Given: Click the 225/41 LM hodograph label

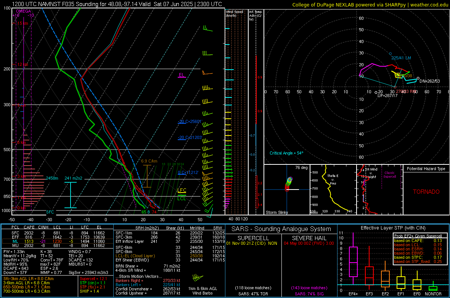Looking at the screenshot, I should pyautogui.click(x=401, y=58).
